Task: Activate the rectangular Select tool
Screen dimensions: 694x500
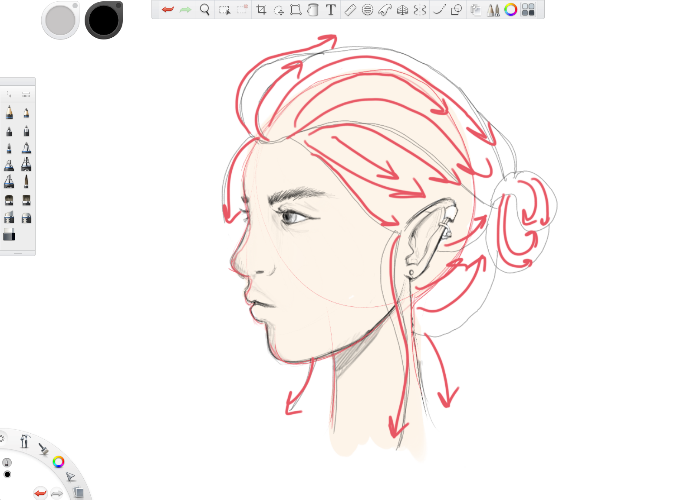Action: [224, 10]
